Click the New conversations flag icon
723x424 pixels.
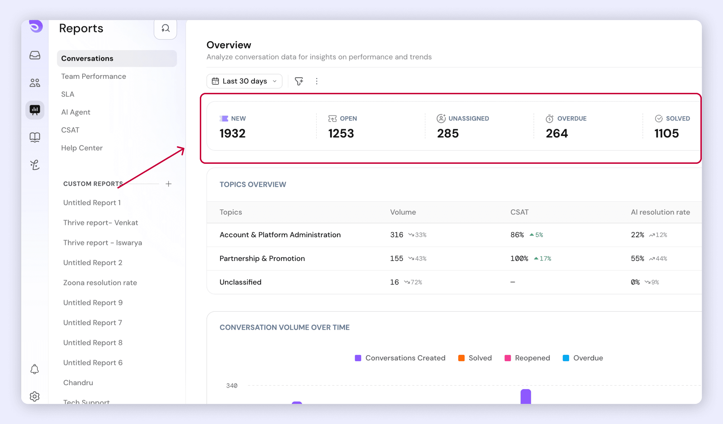tap(224, 119)
